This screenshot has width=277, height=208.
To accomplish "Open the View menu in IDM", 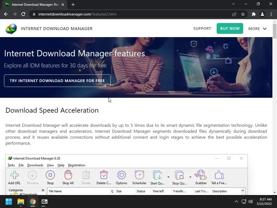I will coord(50,165).
